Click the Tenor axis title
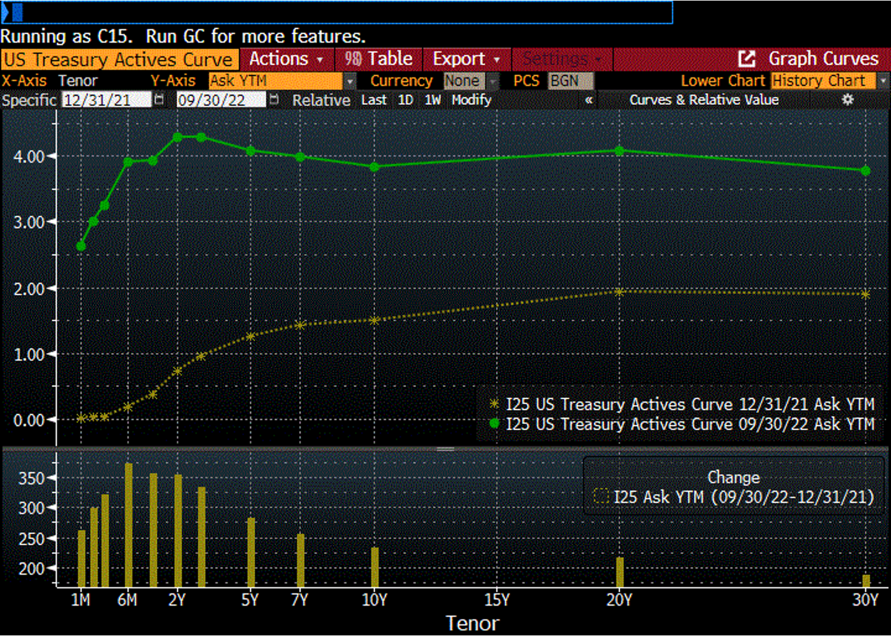 tap(472, 623)
